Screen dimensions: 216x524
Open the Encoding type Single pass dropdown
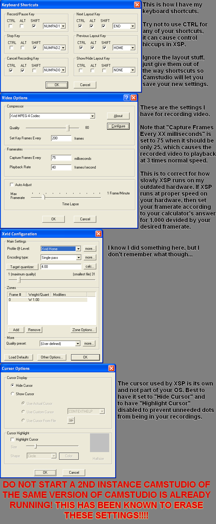(x=78, y=257)
